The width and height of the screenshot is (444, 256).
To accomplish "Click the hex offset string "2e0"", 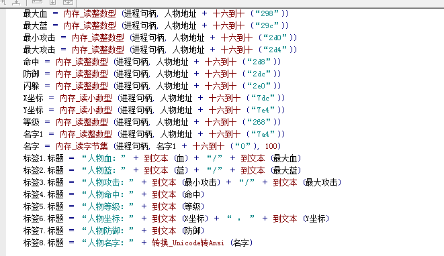I will pyautogui.click(x=259, y=86).
